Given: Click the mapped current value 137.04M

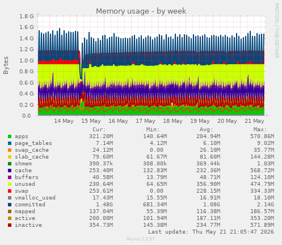Looking at the screenshot, I should click(x=101, y=211).
